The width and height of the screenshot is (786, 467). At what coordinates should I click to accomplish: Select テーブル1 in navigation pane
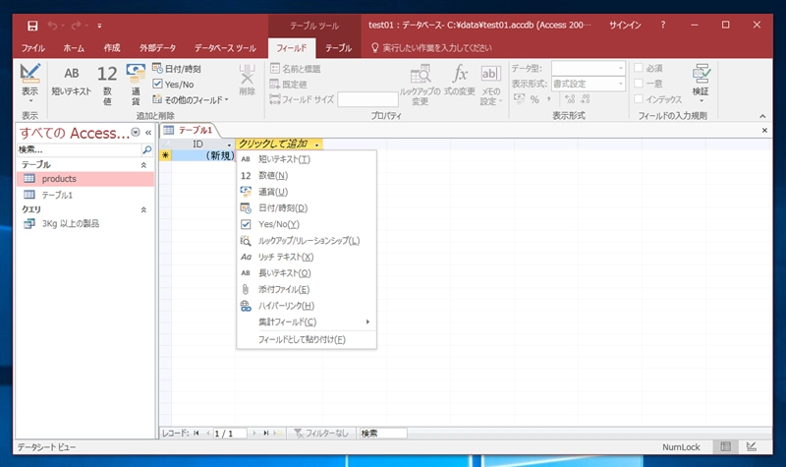(x=85, y=195)
